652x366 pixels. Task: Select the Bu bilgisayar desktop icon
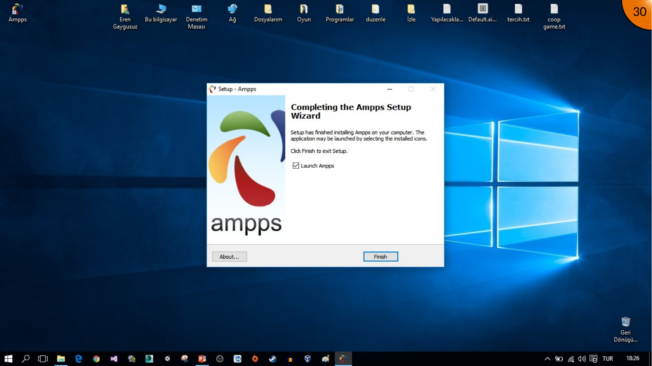tap(161, 13)
